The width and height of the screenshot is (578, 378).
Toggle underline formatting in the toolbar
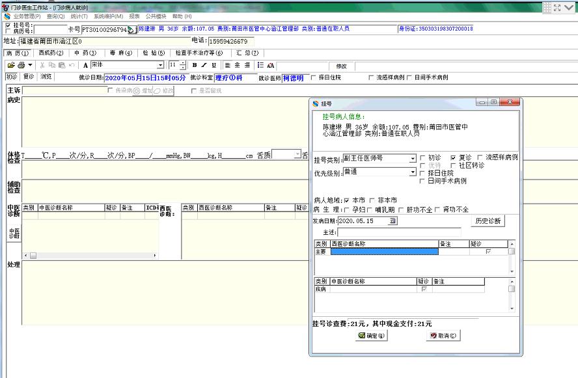coord(214,65)
